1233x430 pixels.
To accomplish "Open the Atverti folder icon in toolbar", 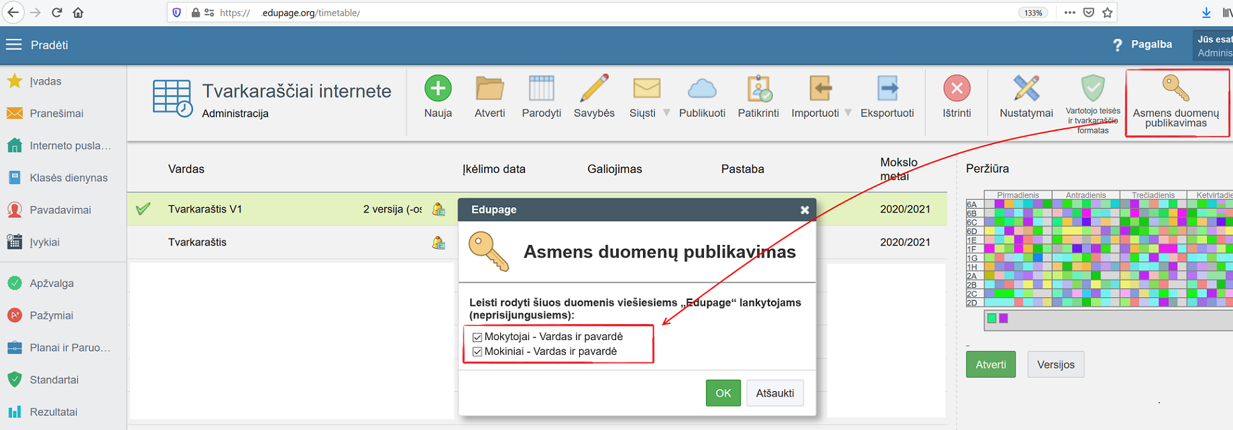I will click(x=489, y=88).
